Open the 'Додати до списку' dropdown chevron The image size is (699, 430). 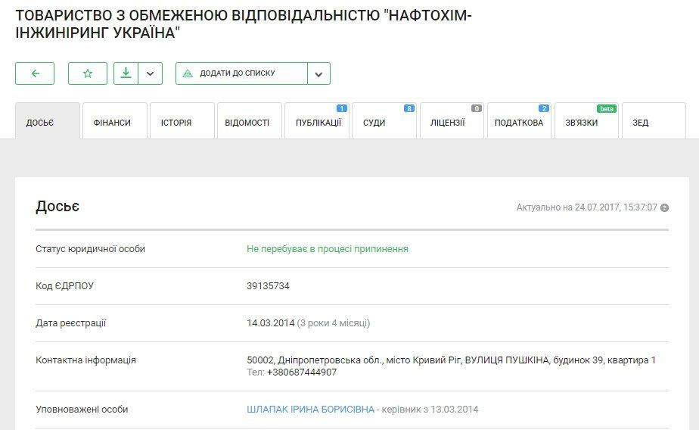318,73
